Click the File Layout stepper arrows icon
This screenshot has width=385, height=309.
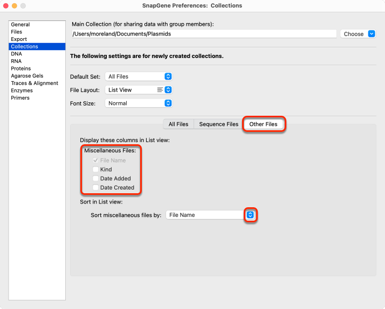click(x=168, y=90)
